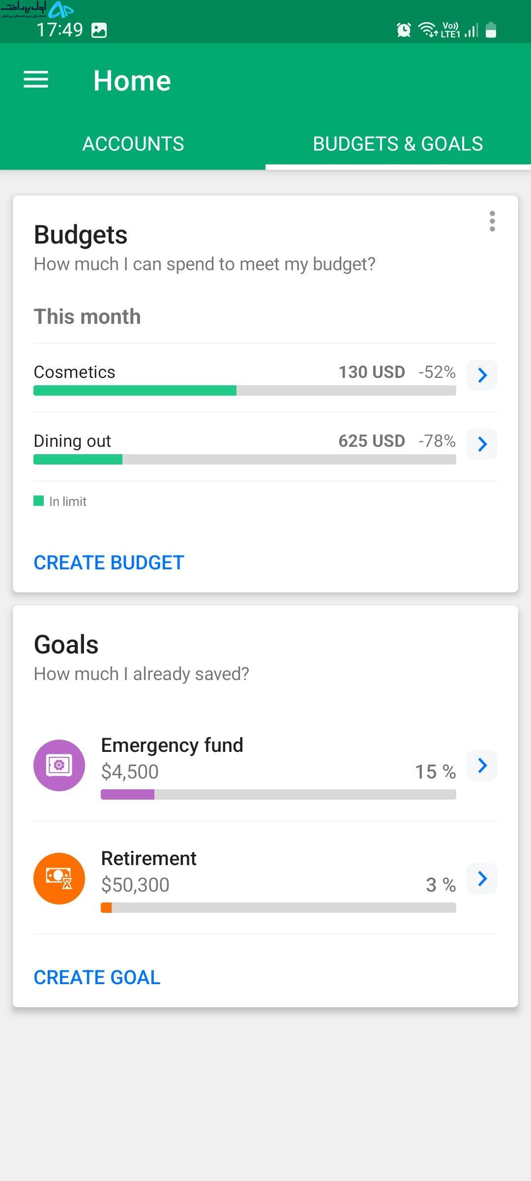
Task: Click CREATE GOAL link
Action: [x=97, y=977]
